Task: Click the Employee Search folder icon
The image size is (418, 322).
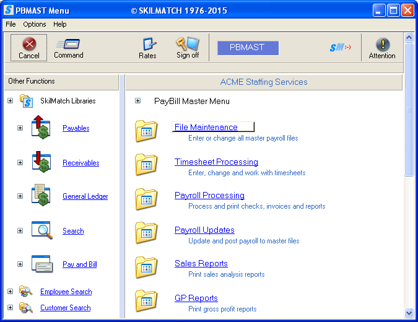Action: 26,291
